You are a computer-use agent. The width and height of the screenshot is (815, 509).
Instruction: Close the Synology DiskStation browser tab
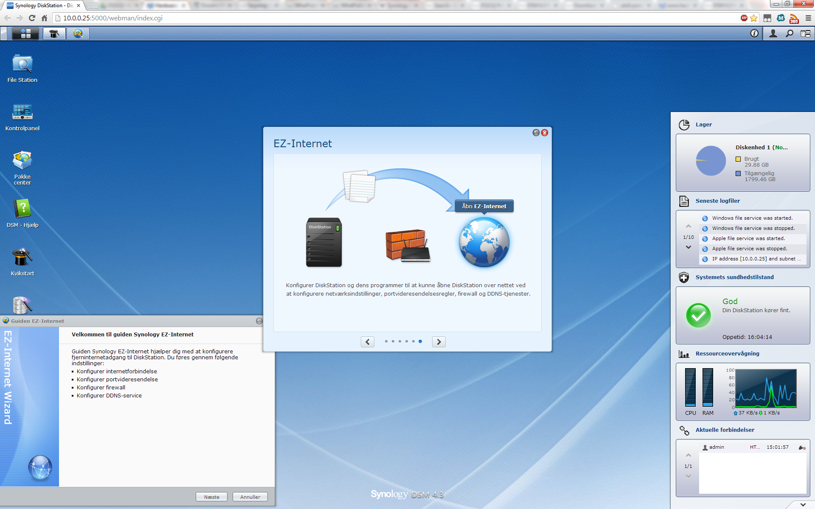click(x=79, y=6)
